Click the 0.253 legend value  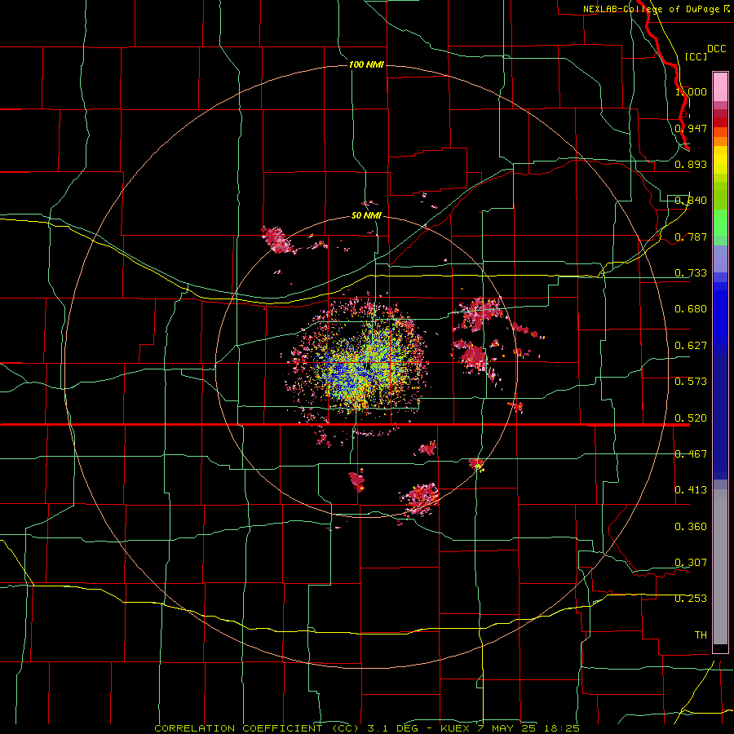[x=691, y=599]
